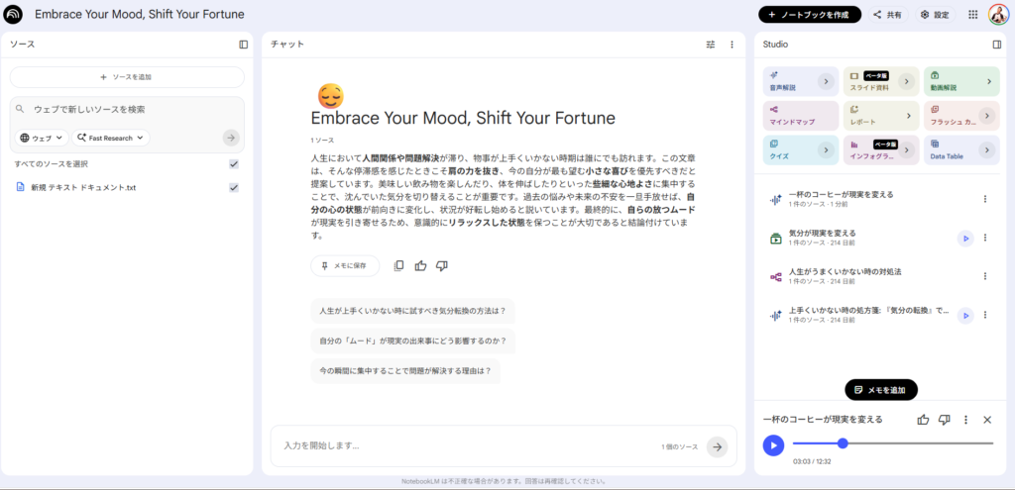Viewport: 1015px width, 490px height.
Task: Click the ノートブックを作成 button
Action: [x=810, y=15]
